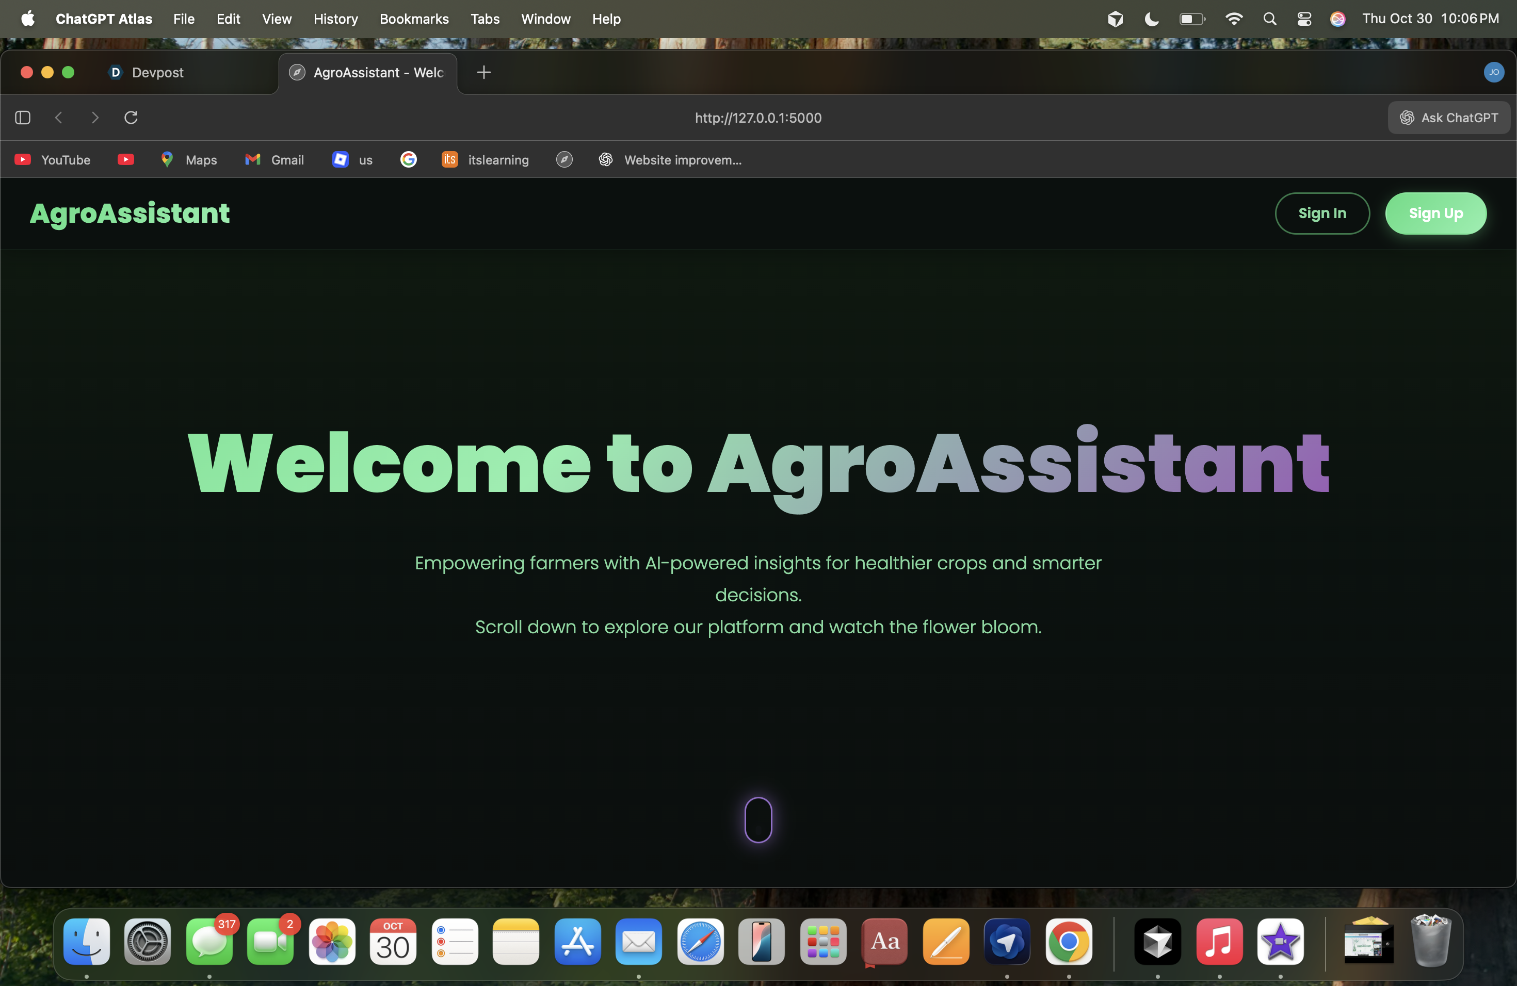This screenshot has height=986, width=1517.
Task: Click the green Sign Up button
Action: (x=1435, y=213)
